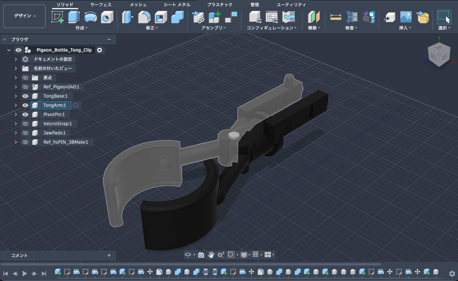The width and height of the screenshot is (458, 281).
Task: Click the Orbit navigation tool
Action: [x=188, y=255]
